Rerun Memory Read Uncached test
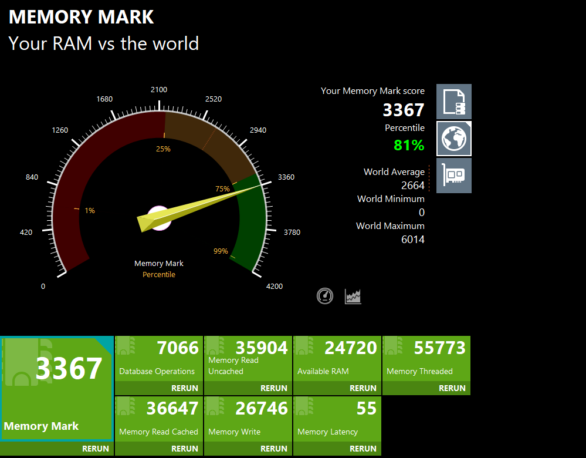Screen dimensions: 586x458 [x=273, y=388]
